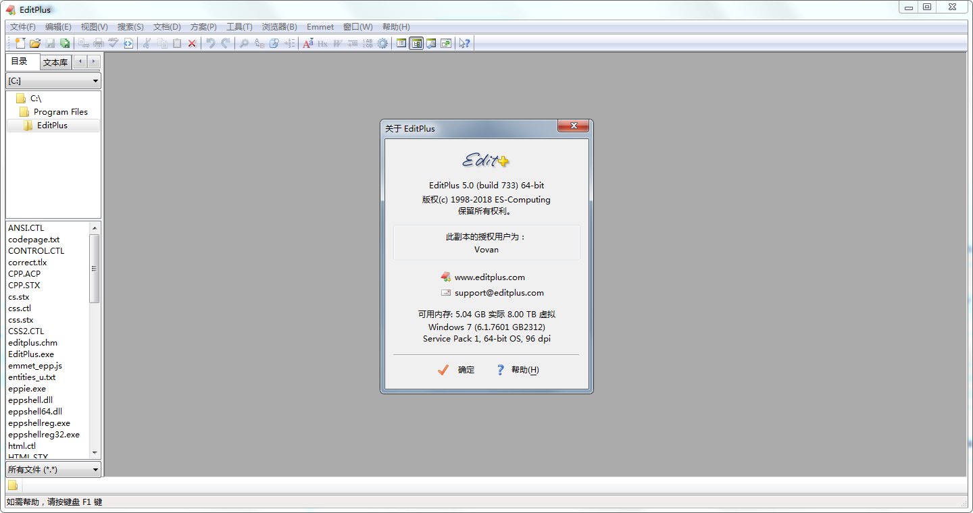Image resolution: width=973 pixels, height=513 pixels.
Task: Open the www.editplus.com link
Action: coord(489,277)
